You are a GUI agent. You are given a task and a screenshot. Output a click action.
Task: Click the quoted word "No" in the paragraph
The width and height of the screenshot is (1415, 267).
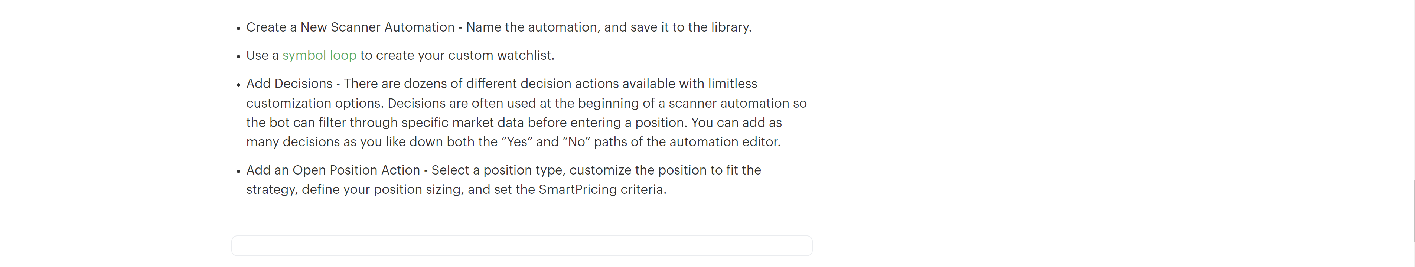pyautogui.click(x=576, y=142)
